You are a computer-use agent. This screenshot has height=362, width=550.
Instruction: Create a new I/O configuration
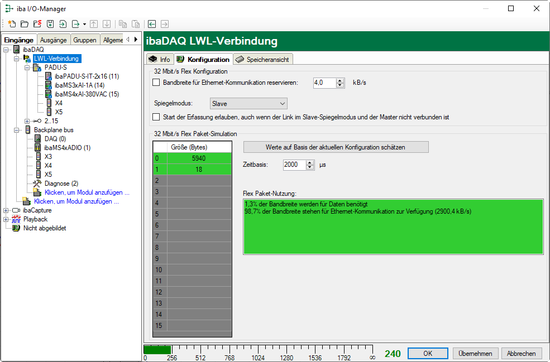pos(12,24)
